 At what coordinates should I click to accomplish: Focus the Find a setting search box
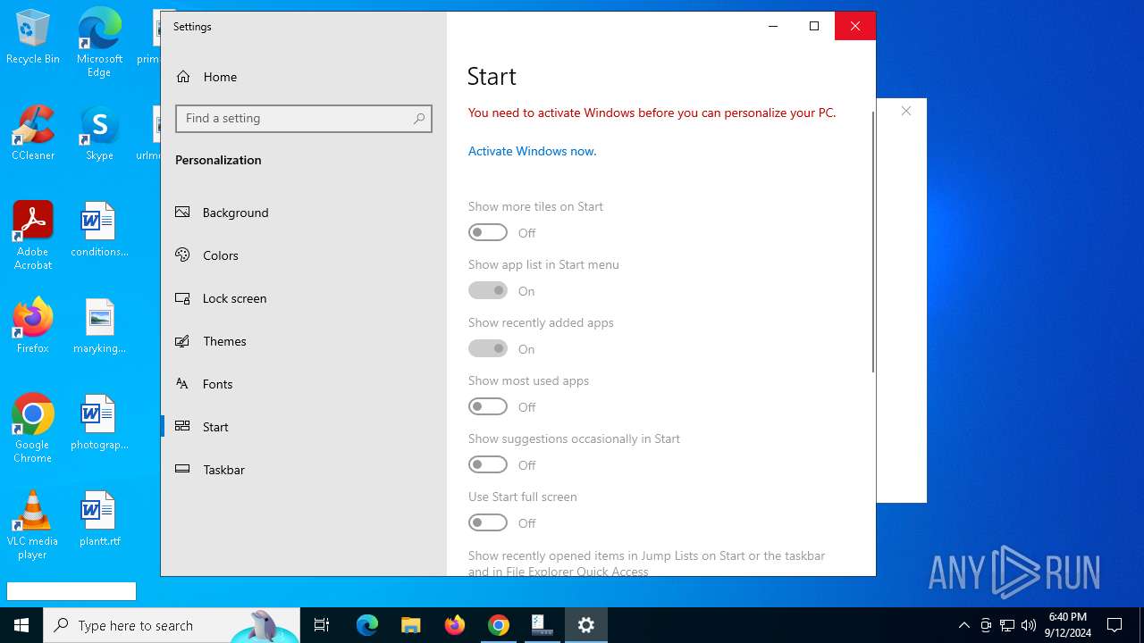304,119
